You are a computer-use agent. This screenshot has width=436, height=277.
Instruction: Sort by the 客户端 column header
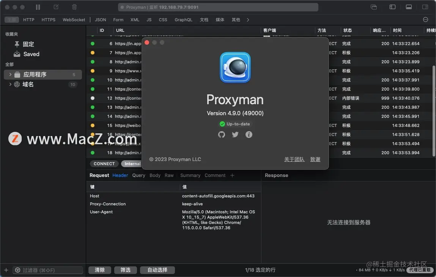[269, 30]
